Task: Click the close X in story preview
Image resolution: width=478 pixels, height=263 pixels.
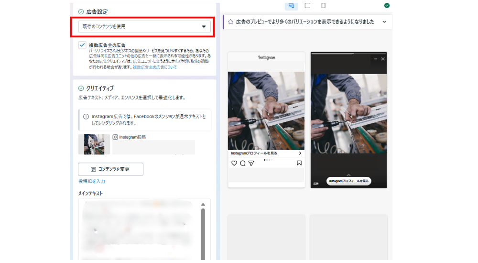Action: pos(383,59)
